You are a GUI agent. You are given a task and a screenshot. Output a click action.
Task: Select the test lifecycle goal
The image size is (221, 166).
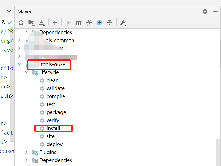(51, 104)
